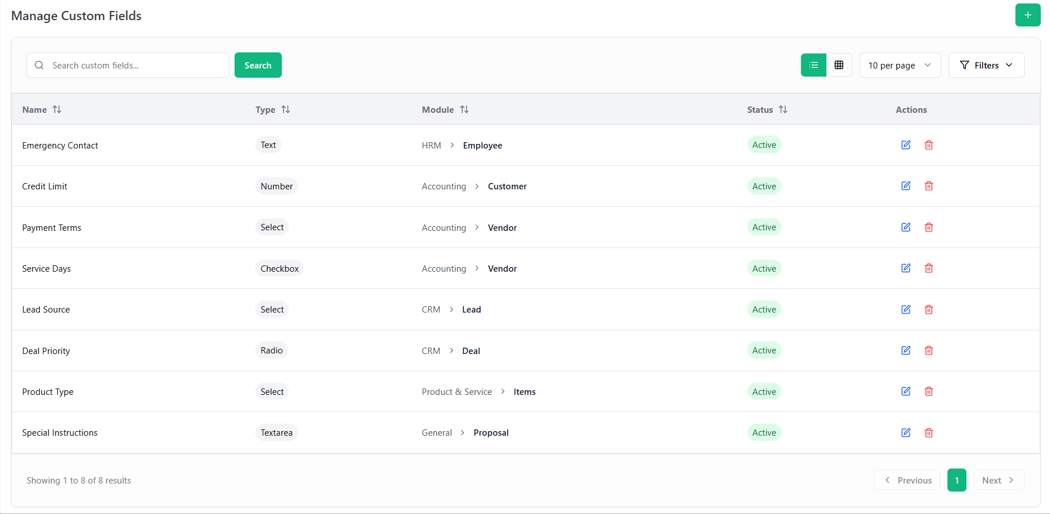Click the Active status of Credit Limit
The image size is (1050, 514).
[764, 186]
